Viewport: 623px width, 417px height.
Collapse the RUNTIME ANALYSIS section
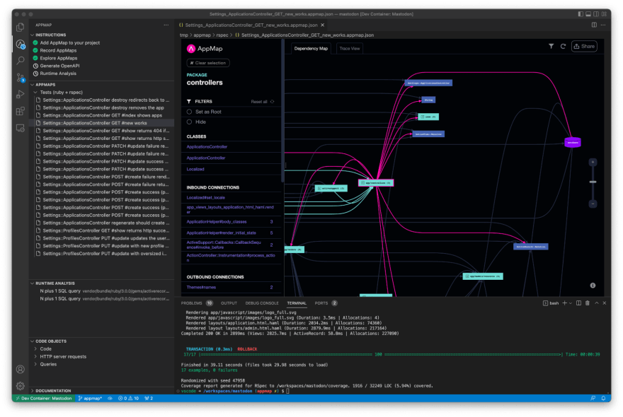[55, 283]
